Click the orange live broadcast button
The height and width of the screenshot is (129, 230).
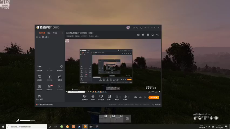click(154, 97)
